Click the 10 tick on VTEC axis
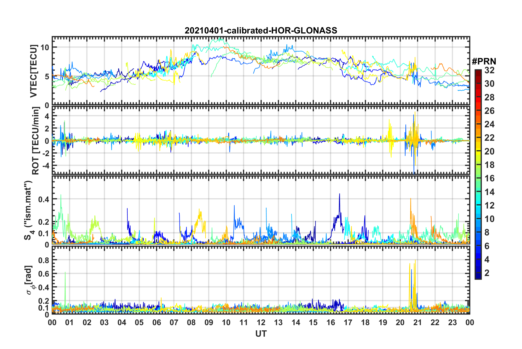Screen dimensions: 522x349 pos(45,47)
